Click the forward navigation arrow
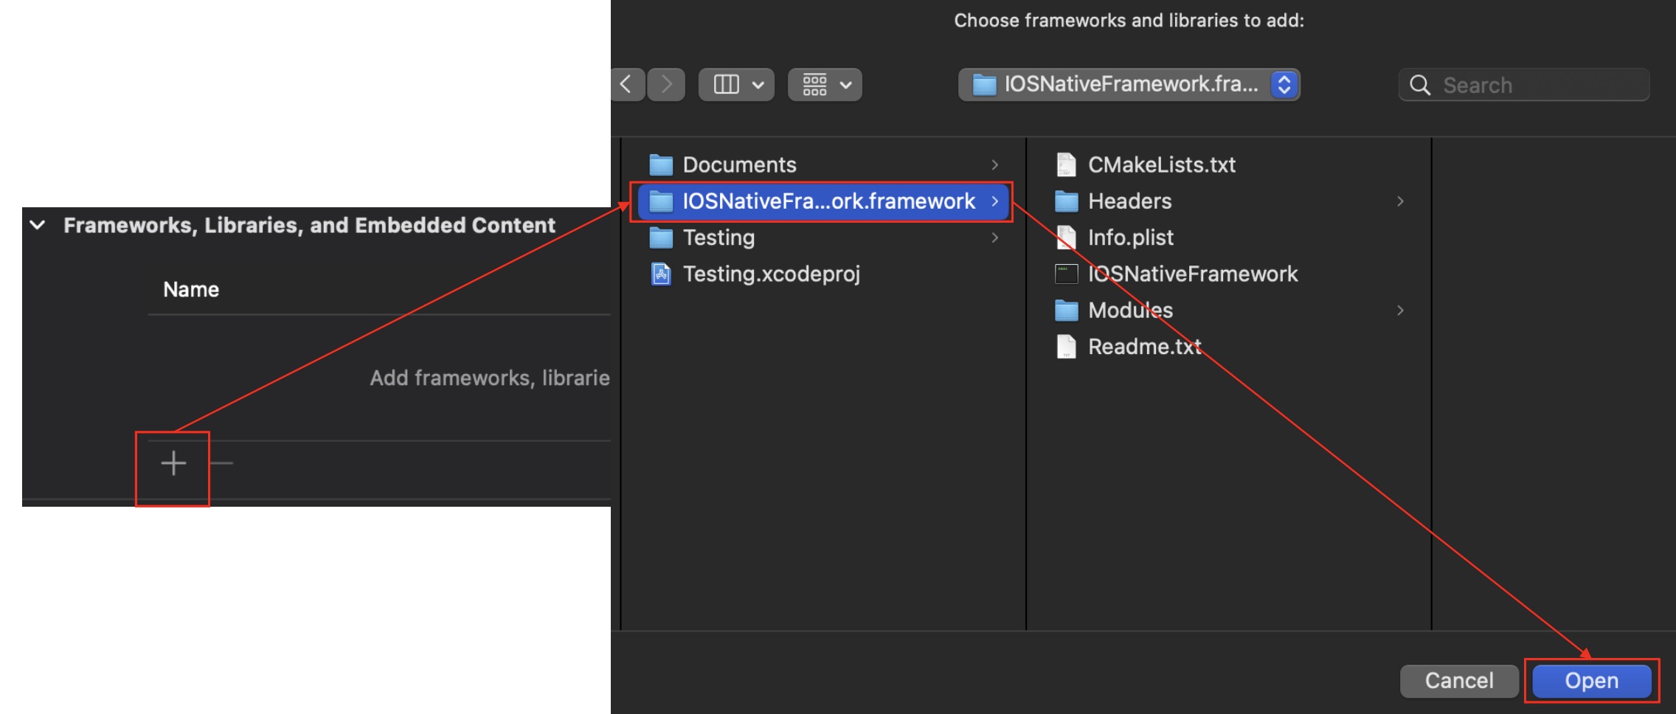Viewport: 1676px width, 714px height. (x=665, y=84)
